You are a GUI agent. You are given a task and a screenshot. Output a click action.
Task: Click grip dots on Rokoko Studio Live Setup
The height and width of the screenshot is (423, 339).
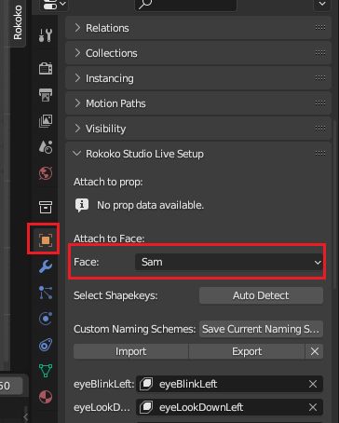(320, 154)
